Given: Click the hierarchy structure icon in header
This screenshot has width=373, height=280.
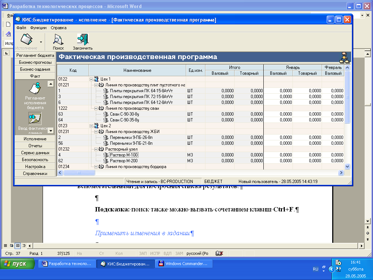Looking at the screenshot, I should 344,57.
